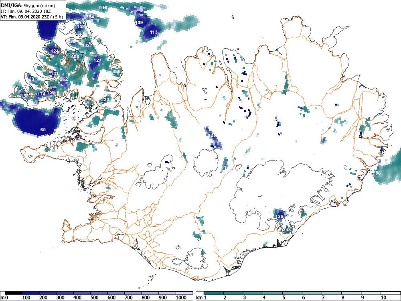
Task: Click the 'VT: Fim. 09.04.2020 23Z (+5 h)' line
Action: click(x=32, y=17)
